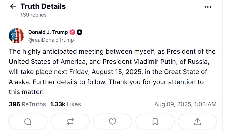The image size is (225, 133).
Task: Click the black plus badge icon
Action: tap(79, 32)
